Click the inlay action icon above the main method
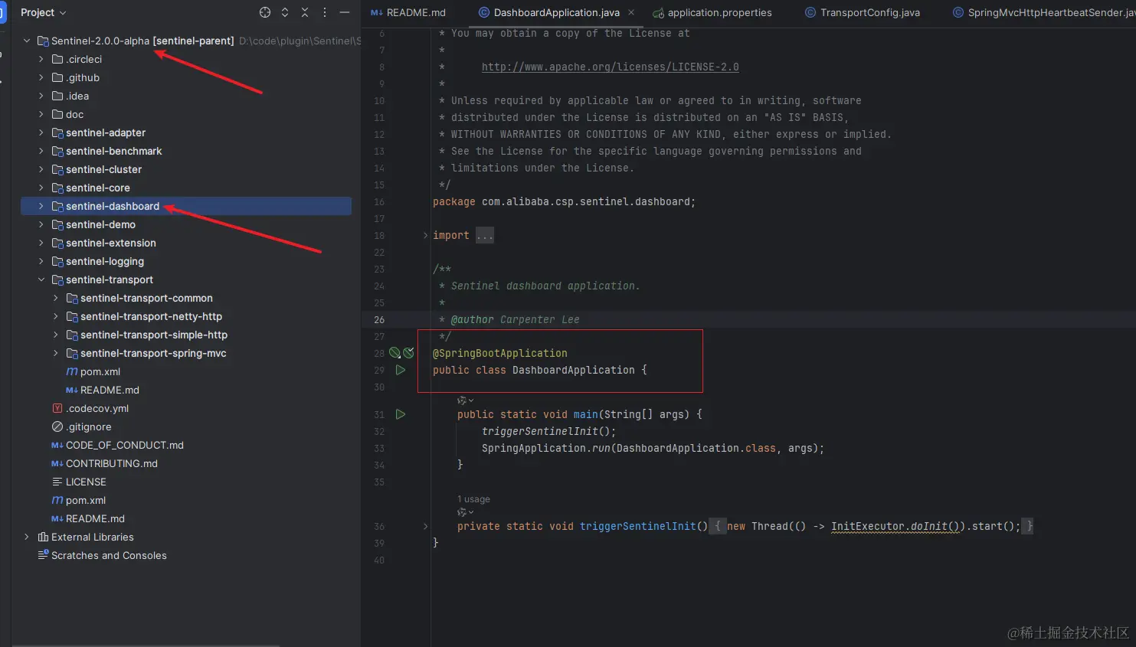The height and width of the screenshot is (647, 1136). click(x=465, y=400)
